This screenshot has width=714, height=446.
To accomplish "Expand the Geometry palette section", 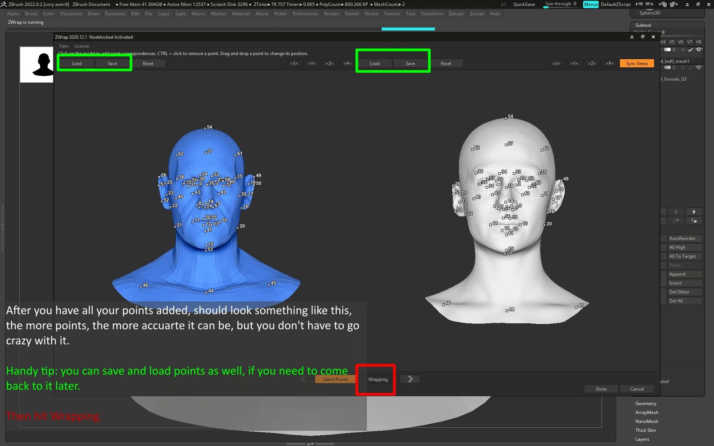I will [645, 404].
